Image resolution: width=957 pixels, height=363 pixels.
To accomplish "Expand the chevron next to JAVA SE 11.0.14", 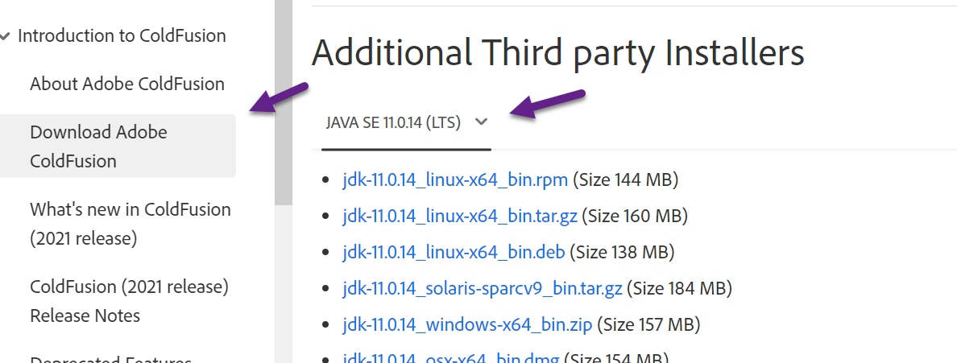I will tap(482, 122).
